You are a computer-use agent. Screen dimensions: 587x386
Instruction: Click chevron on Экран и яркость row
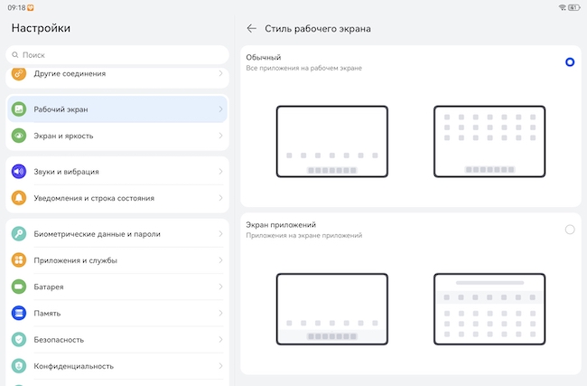[220, 136]
